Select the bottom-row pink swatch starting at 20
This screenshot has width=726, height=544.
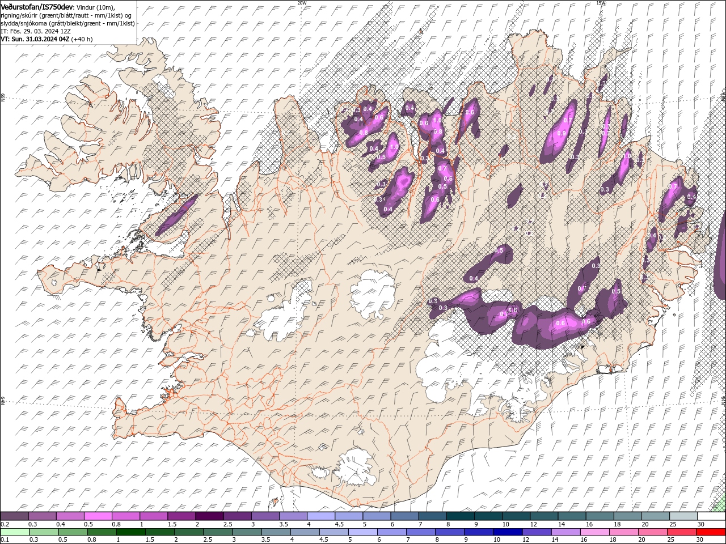[653, 532]
